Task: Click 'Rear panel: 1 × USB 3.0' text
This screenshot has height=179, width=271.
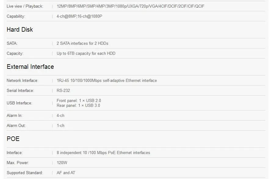Action: [x=78, y=106]
